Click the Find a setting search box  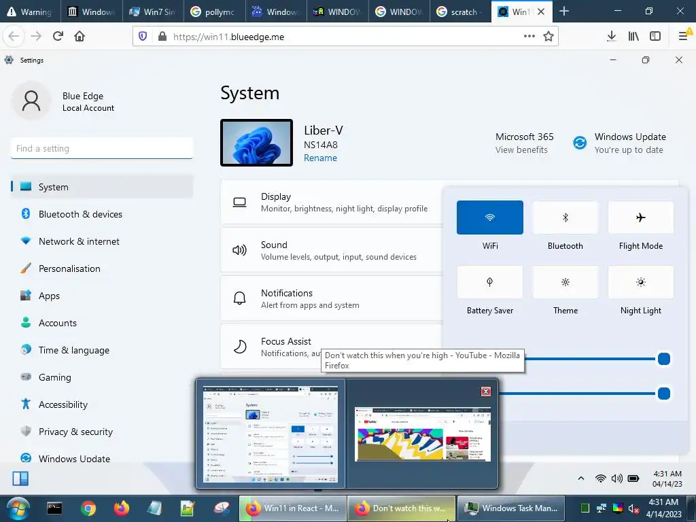[x=102, y=148]
